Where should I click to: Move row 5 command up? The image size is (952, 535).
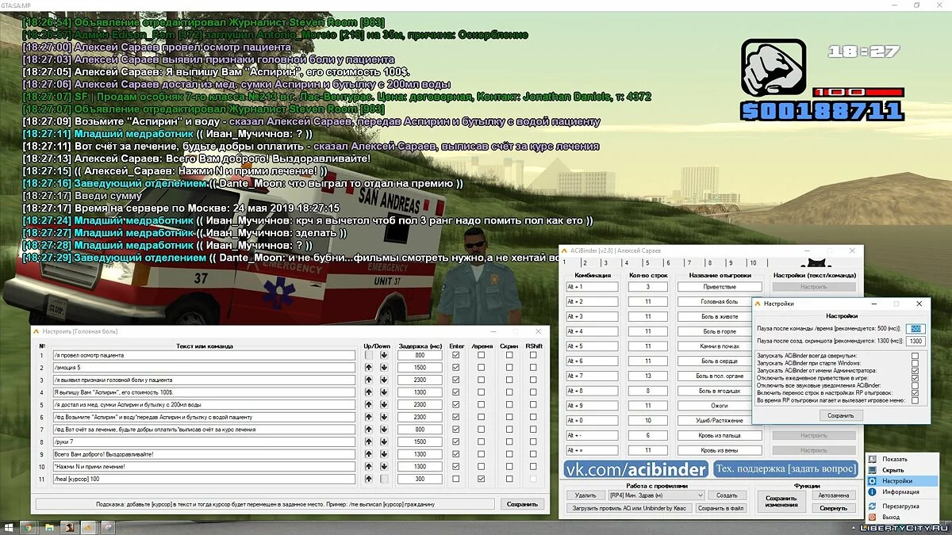click(368, 405)
